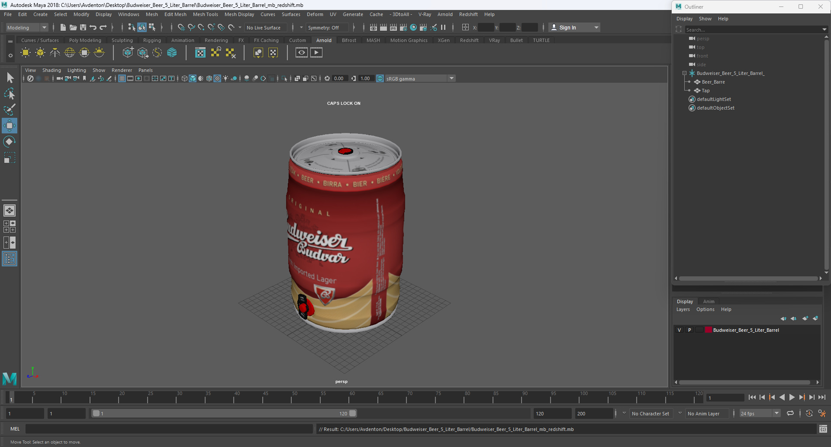This screenshot has width=831, height=447.
Task: Open Outliner search options dropdown
Action: pos(824,29)
